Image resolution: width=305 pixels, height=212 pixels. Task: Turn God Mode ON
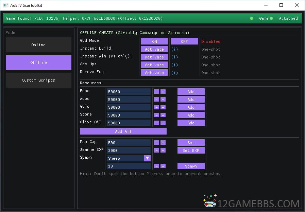point(154,41)
